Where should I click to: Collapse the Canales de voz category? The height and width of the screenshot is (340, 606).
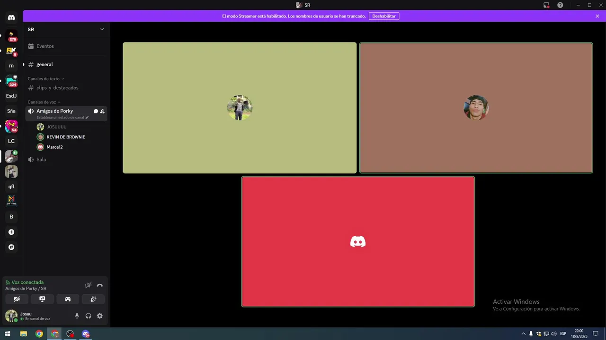coord(44,102)
